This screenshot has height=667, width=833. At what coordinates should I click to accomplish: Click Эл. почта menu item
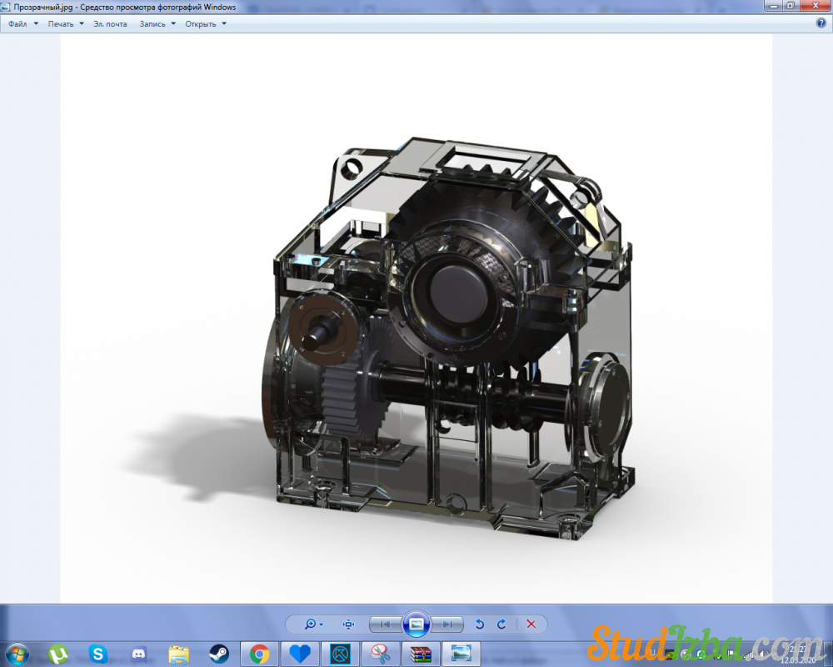click(x=110, y=24)
